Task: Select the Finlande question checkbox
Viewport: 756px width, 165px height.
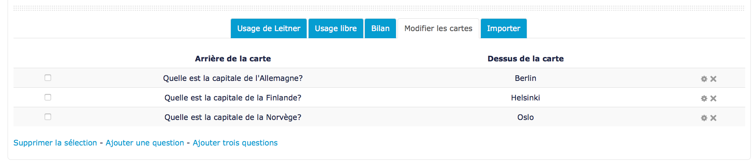Action: tap(48, 97)
